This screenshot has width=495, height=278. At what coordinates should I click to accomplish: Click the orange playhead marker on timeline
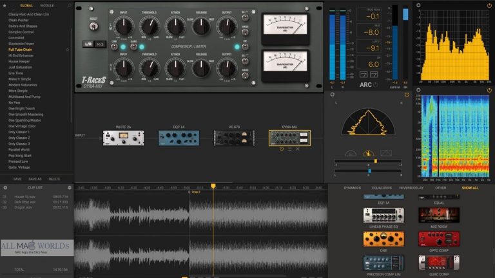click(x=213, y=186)
